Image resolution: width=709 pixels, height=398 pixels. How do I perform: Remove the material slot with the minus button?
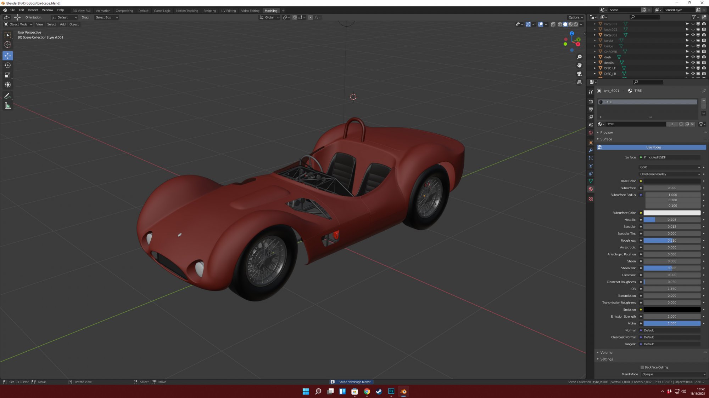(704, 106)
